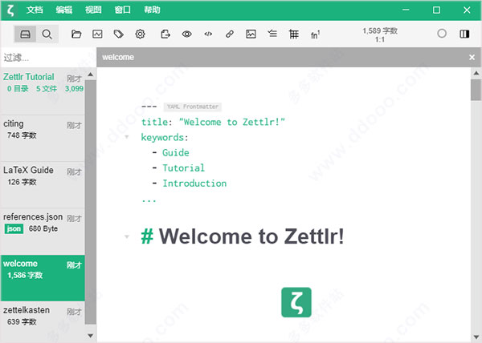Insert a table with grid icon
The width and height of the screenshot is (482, 343).
click(294, 34)
